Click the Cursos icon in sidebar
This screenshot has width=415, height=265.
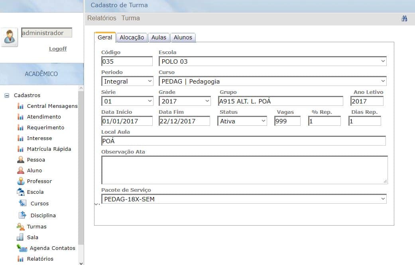(x=22, y=203)
